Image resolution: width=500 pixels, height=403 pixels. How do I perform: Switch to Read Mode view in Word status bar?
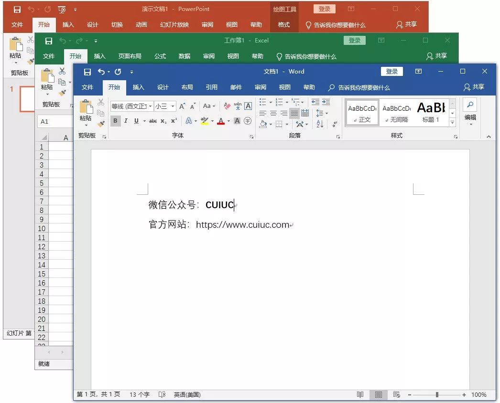click(x=360, y=394)
